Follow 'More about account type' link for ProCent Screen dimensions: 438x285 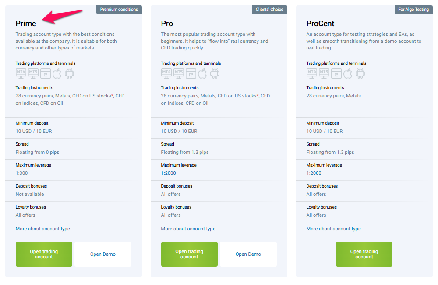point(334,229)
